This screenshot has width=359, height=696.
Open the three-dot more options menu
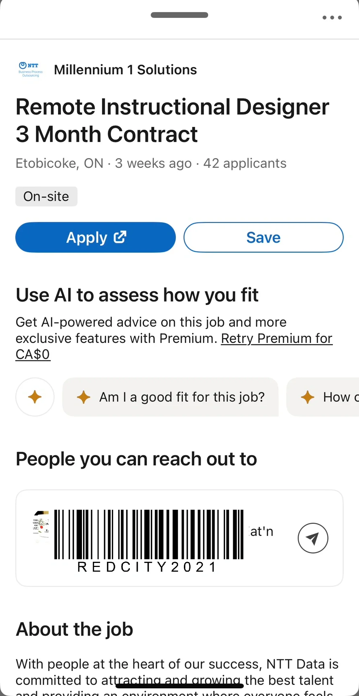coord(332,17)
